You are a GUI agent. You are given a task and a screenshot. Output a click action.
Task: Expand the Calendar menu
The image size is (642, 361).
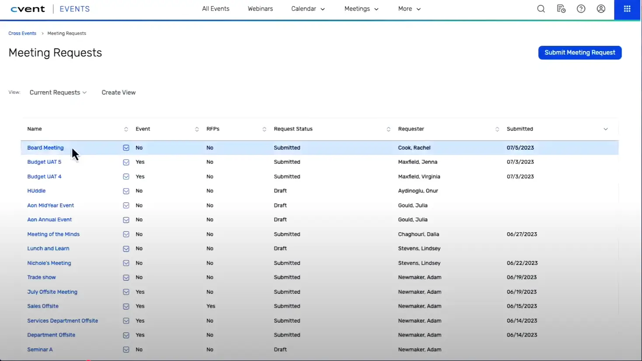point(308,9)
